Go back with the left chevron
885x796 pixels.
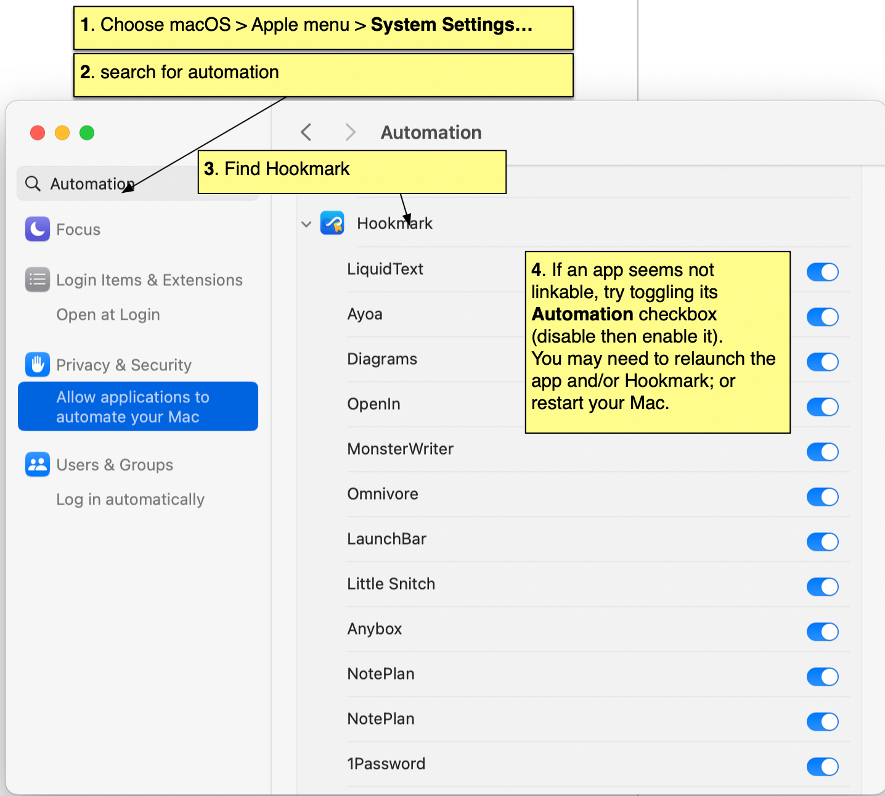(306, 132)
